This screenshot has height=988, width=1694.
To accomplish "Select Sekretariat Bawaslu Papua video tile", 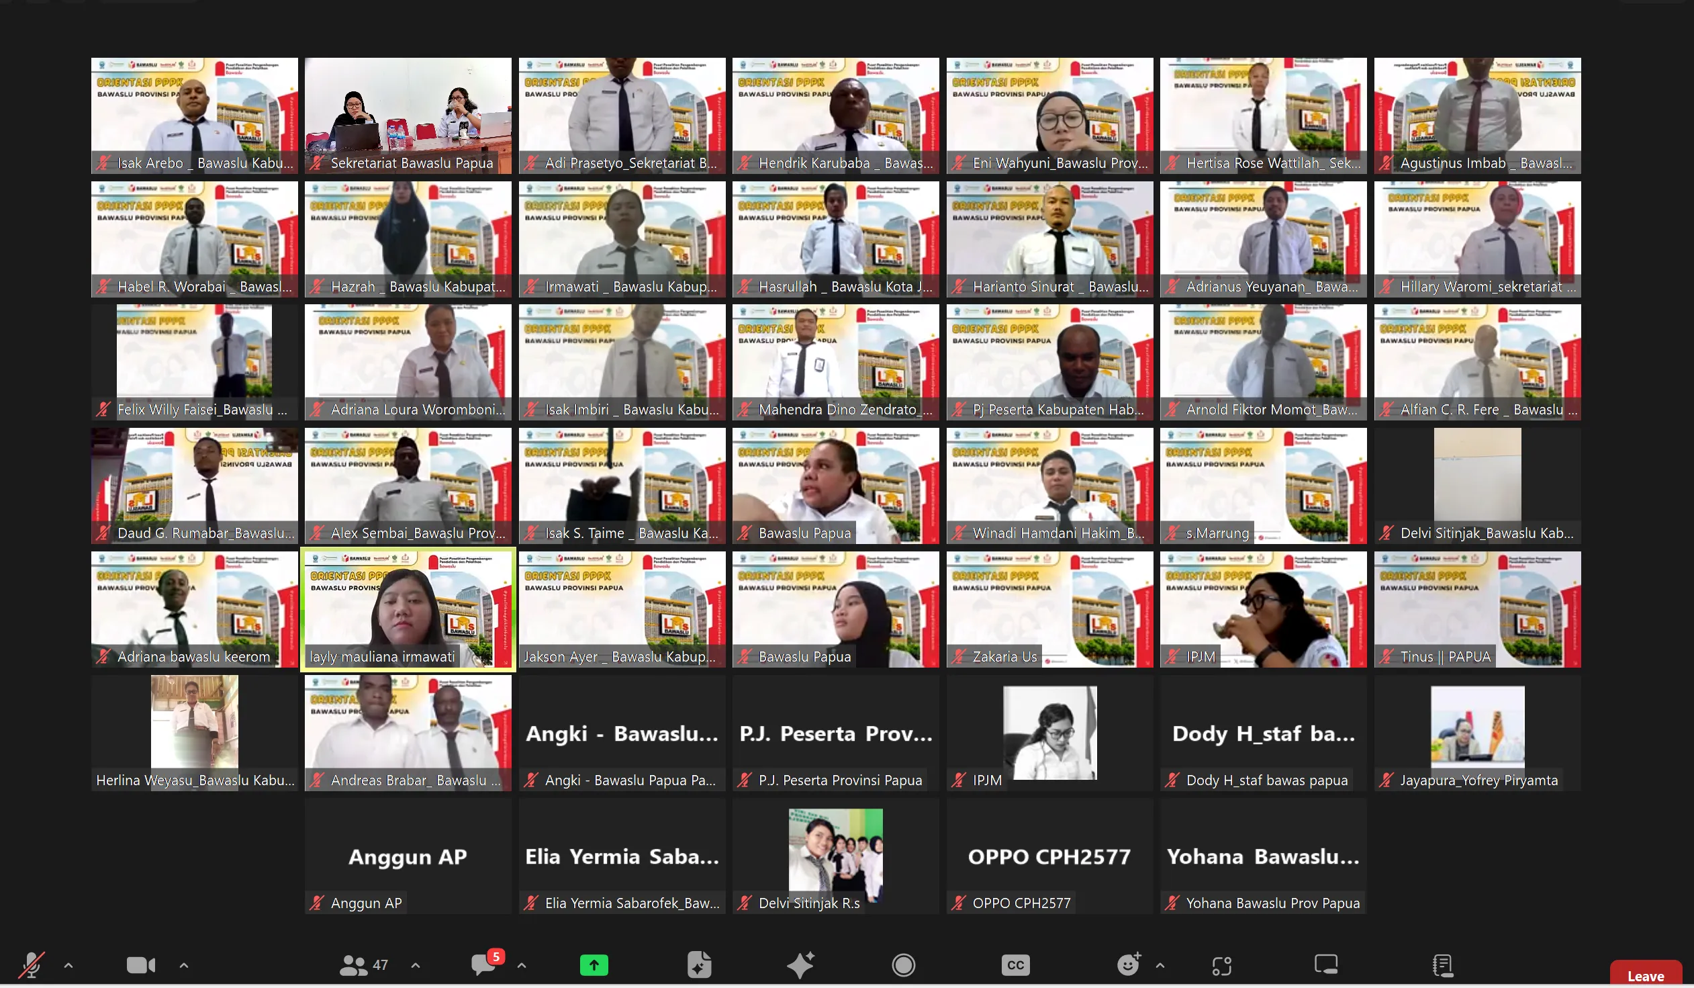I will tap(408, 116).
